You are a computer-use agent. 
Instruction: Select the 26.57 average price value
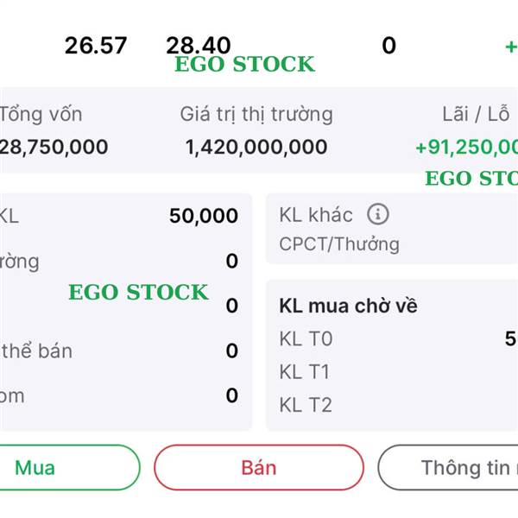(96, 46)
